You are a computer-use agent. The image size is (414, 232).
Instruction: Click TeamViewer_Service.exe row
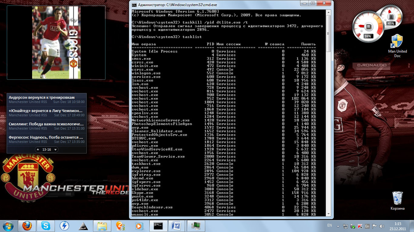point(224,156)
